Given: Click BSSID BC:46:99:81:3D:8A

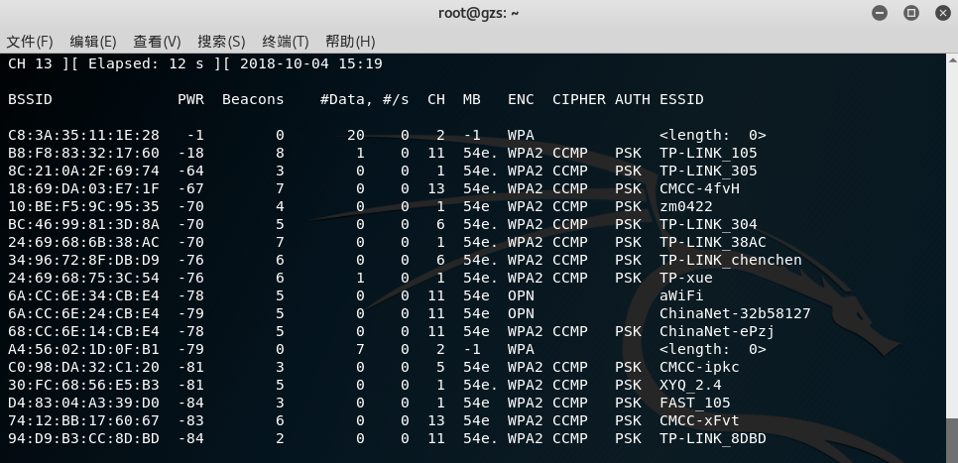Looking at the screenshot, I should coord(83,224).
